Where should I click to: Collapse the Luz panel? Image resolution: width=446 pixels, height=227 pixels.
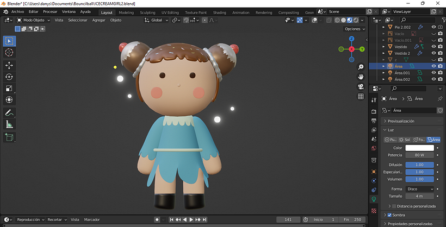[412, 130]
